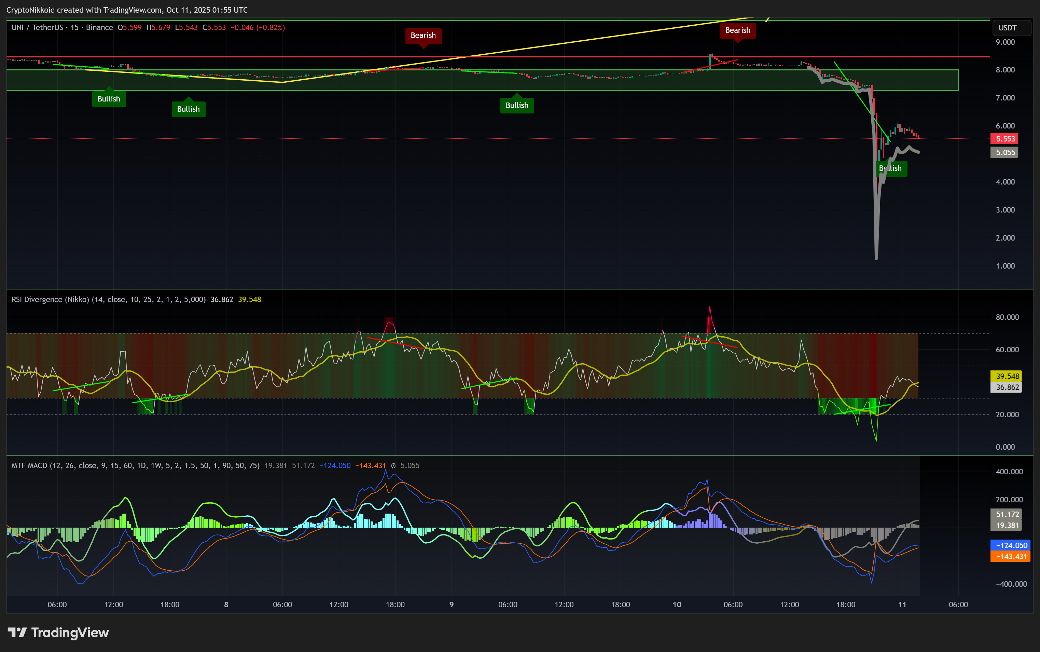Click the blue -124.050 MACD axis tag
This screenshot has width=1040, height=652.
(1011, 545)
